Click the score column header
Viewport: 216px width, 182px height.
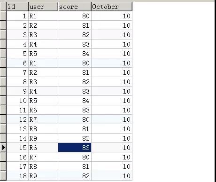(75, 7)
